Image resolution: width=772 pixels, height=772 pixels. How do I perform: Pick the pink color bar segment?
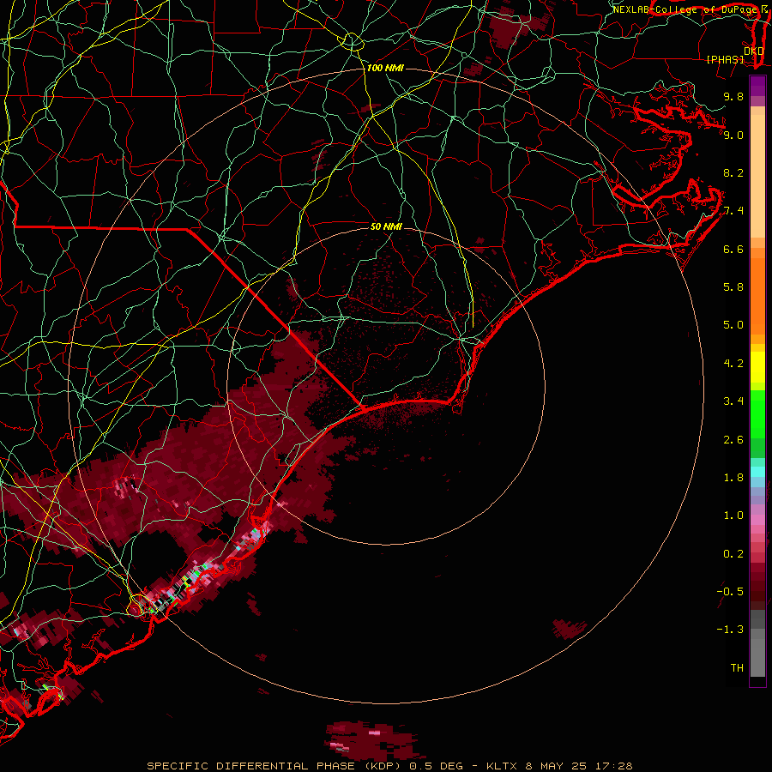coord(757,520)
